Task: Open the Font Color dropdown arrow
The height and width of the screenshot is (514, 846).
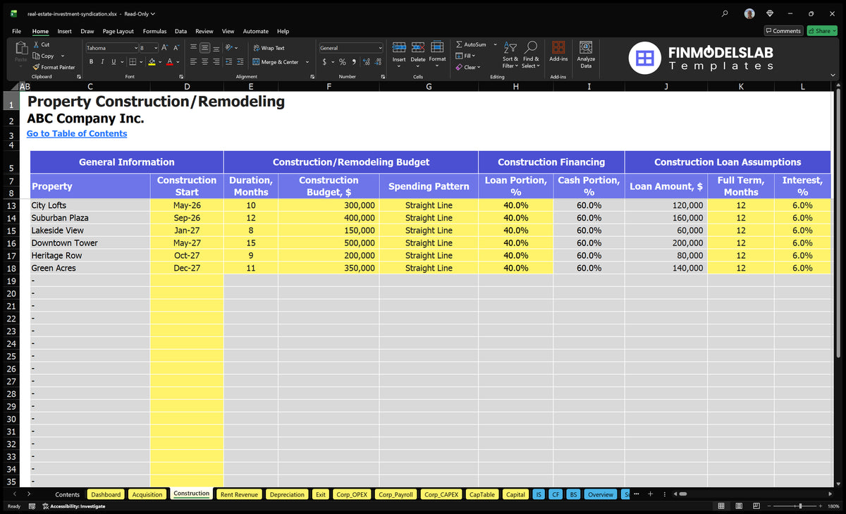Action: (177, 62)
